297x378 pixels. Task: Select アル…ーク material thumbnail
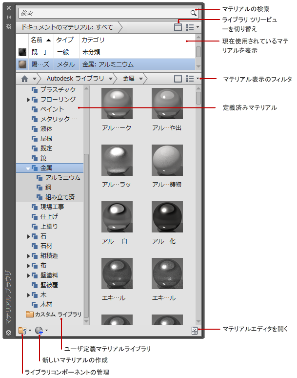click(x=117, y=104)
